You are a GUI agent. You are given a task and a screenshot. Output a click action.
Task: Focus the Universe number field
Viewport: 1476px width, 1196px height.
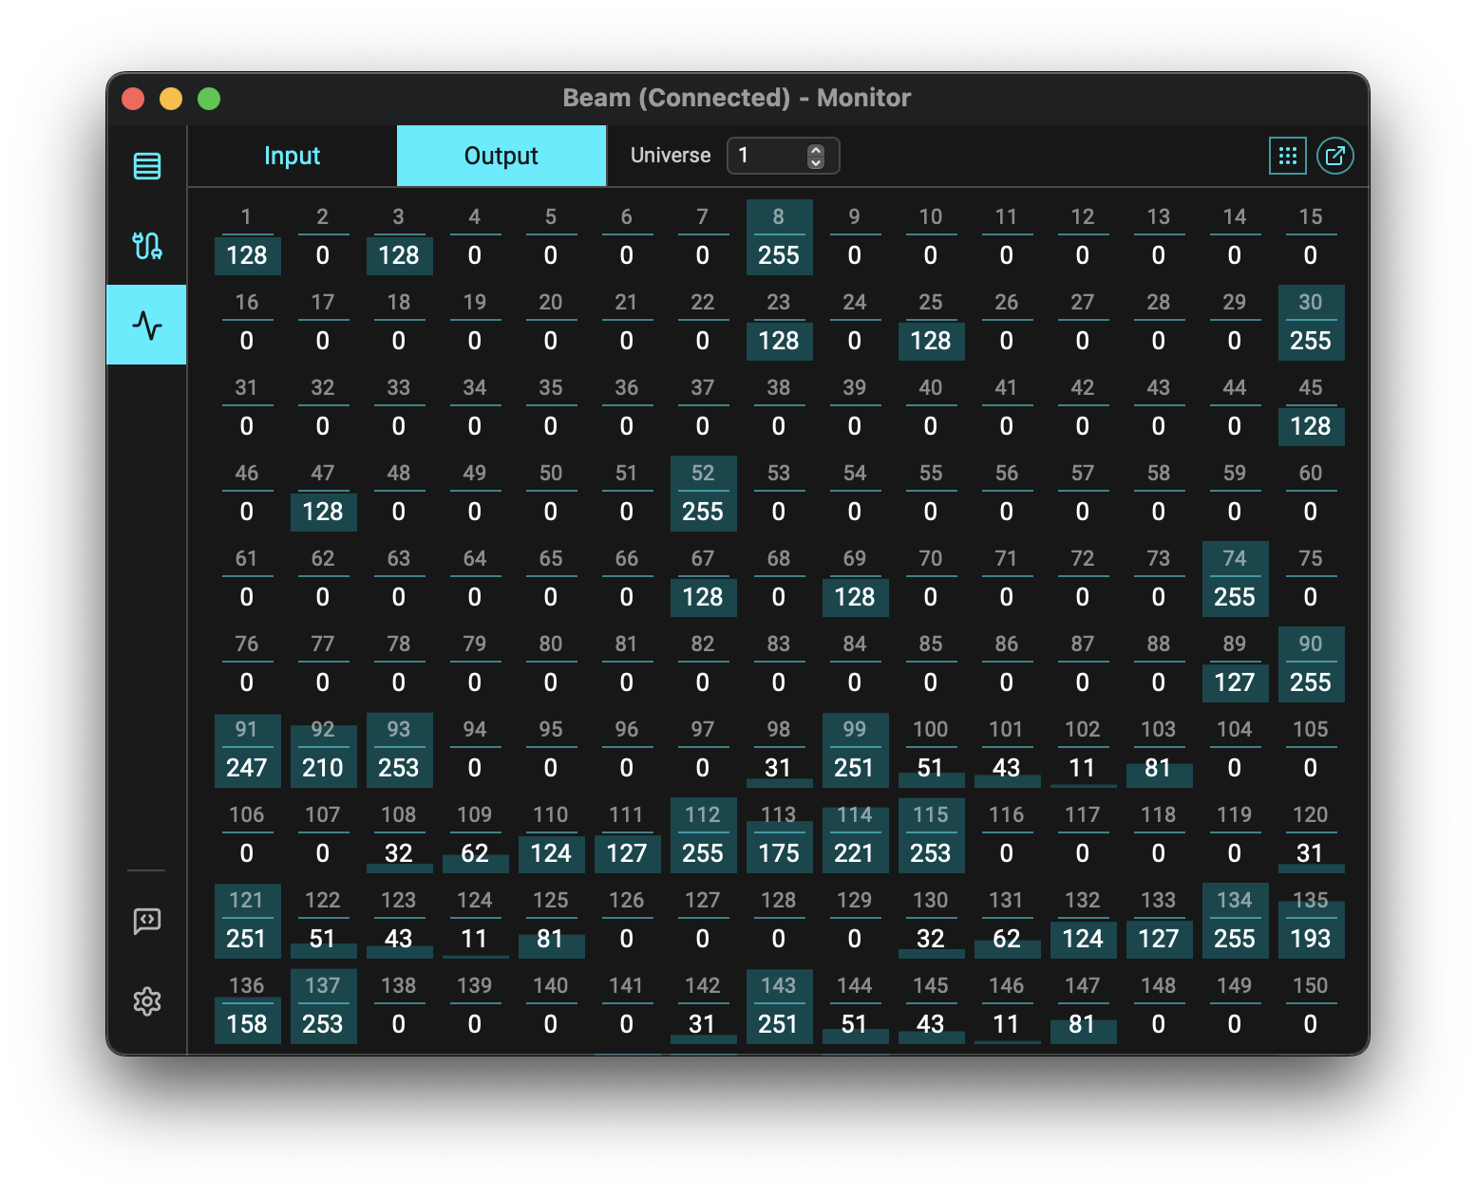click(783, 156)
